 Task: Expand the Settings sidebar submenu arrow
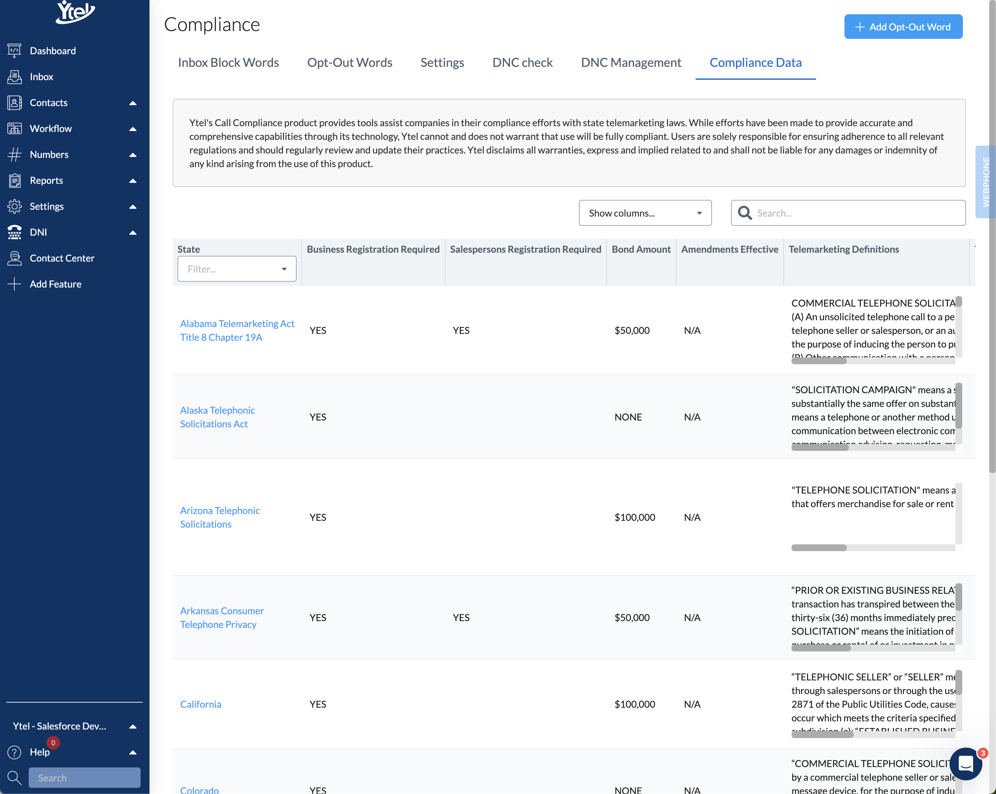pyautogui.click(x=132, y=206)
